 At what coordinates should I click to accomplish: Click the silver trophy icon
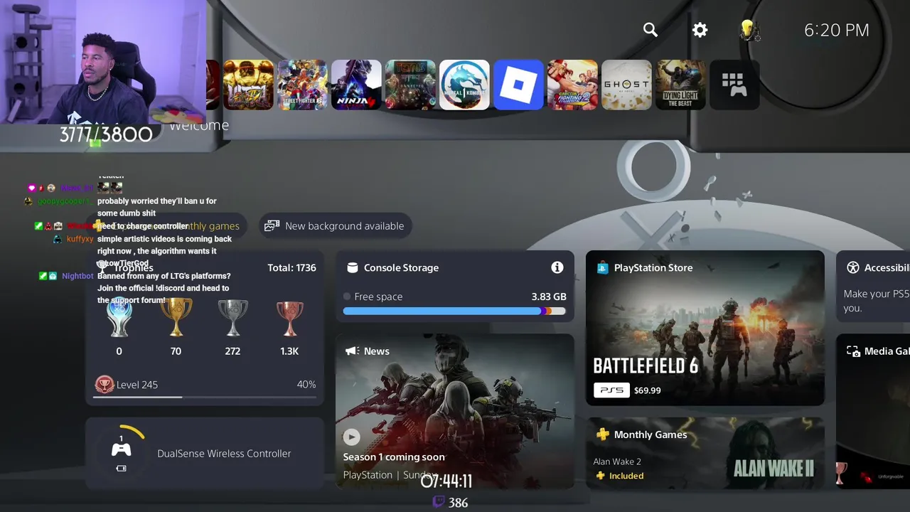pos(232,317)
